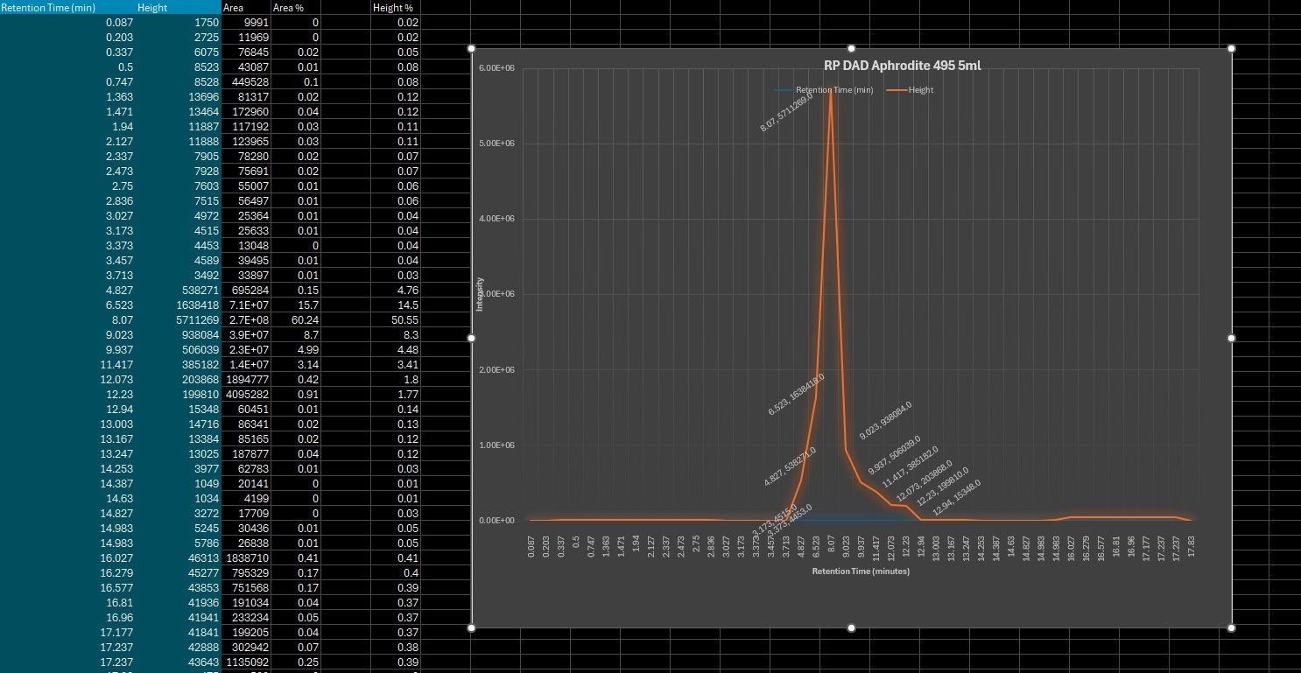1301x673 pixels.
Task: Click the "Height %" column header cell
Action: tap(392, 8)
